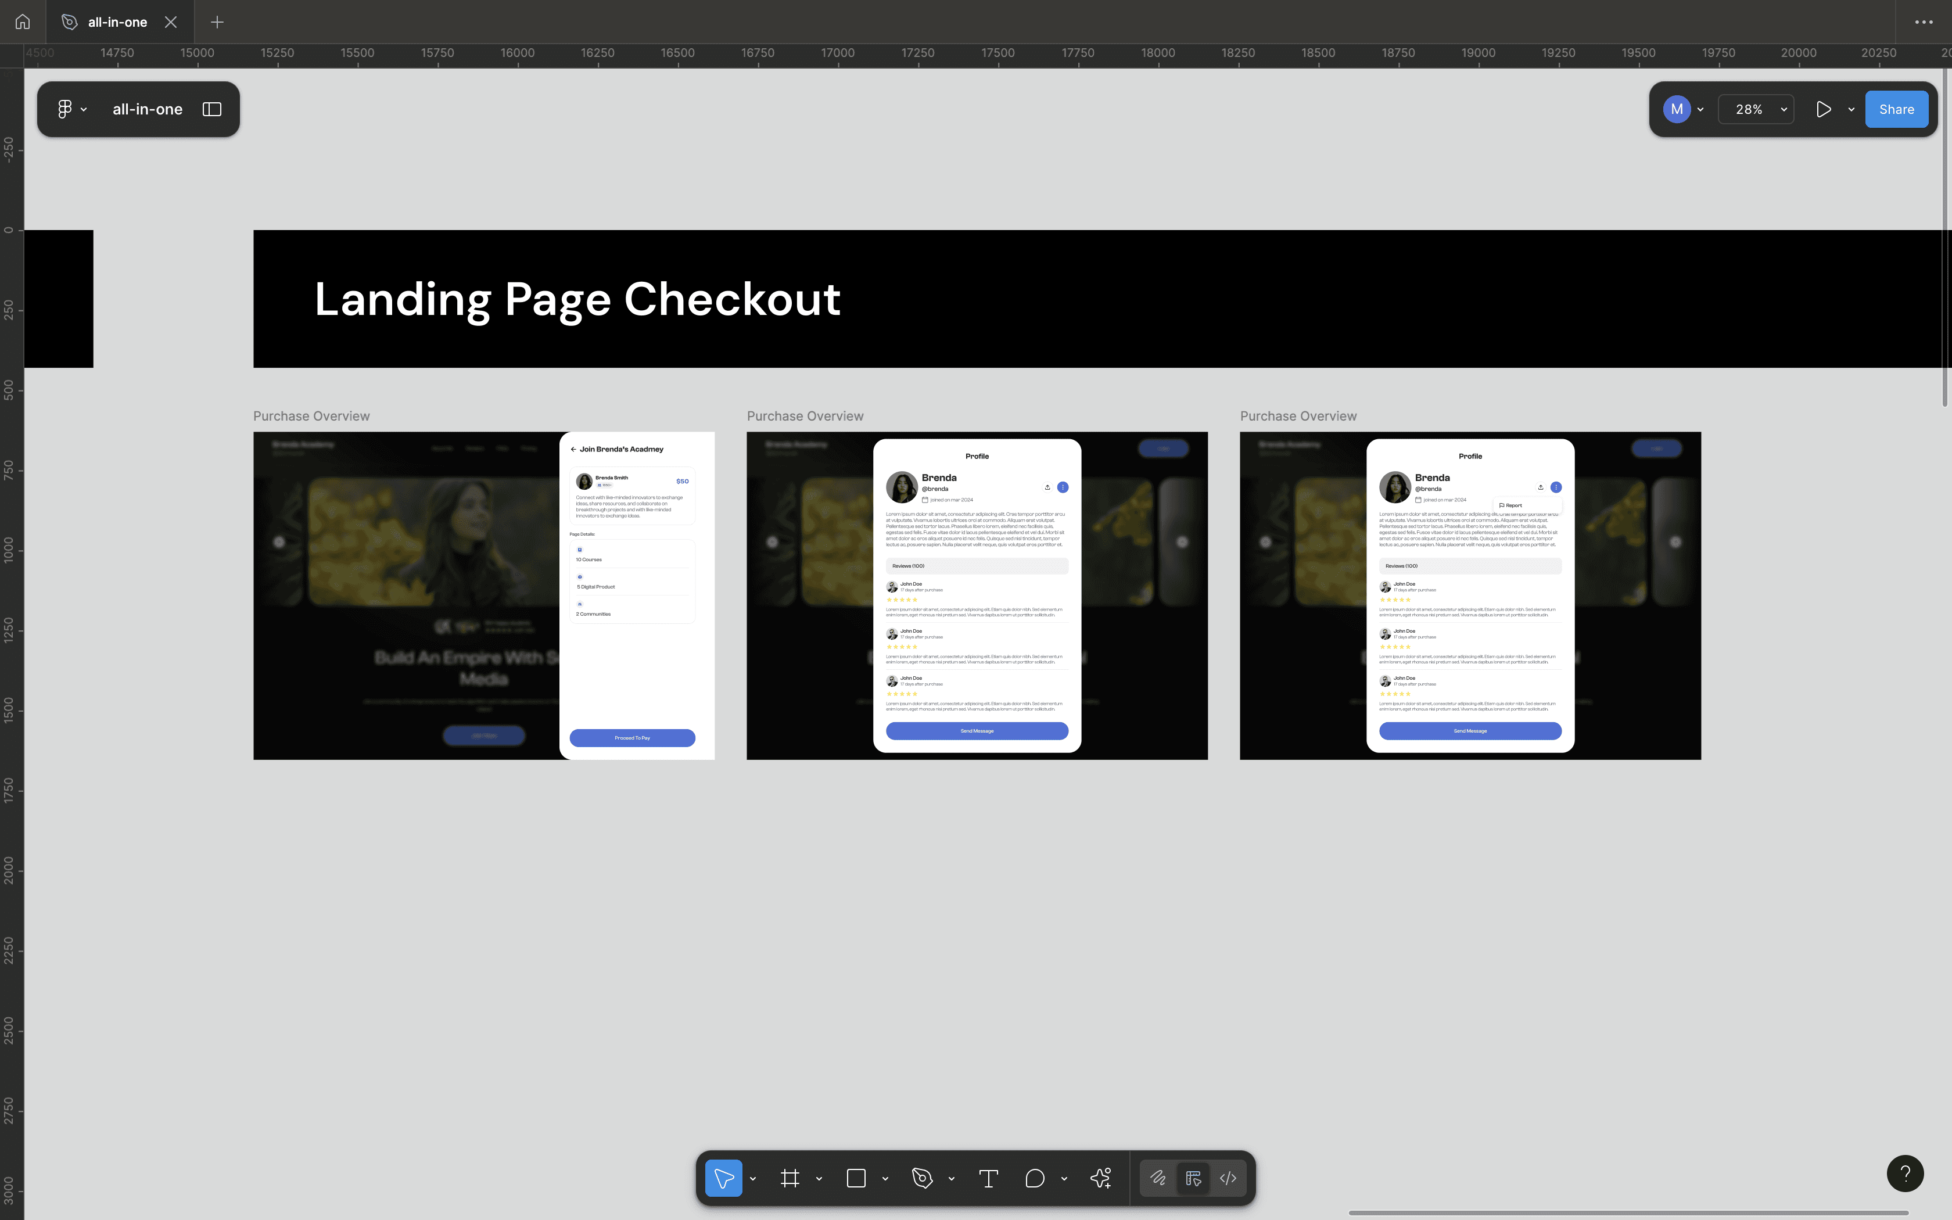Open the all-in-one file tab
This screenshot has width=1952, height=1220.
(x=117, y=22)
